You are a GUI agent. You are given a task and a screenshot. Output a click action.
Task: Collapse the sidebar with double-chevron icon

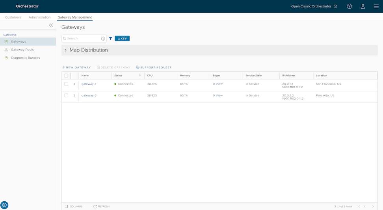click(51, 25)
